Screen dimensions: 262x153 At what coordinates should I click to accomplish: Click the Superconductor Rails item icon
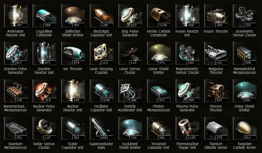[102, 128]
